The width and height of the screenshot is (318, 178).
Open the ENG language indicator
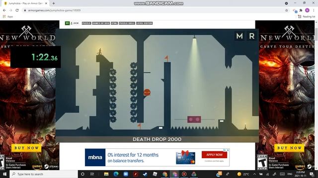[x=290, y=174]
